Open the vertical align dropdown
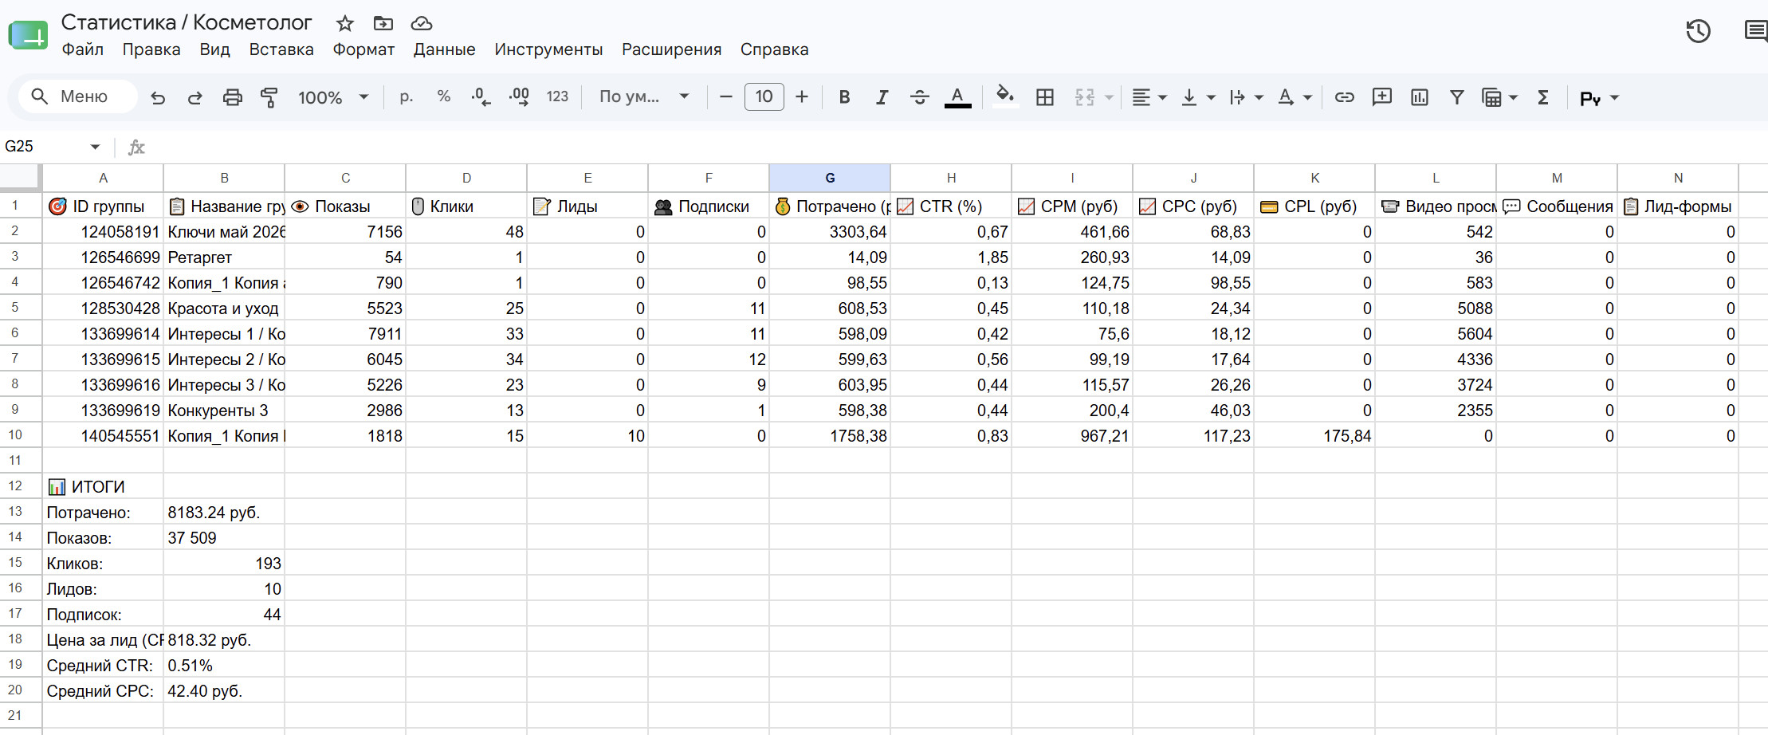This screenshot has width=1768, height=735. coord(1198,97)
